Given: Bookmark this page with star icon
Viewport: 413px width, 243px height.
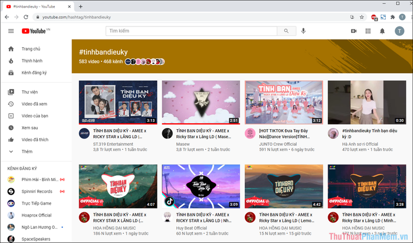Looking at the screenshot, I should click(362, 17).
